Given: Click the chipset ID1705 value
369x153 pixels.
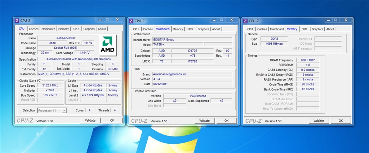Looking at the screenshot, I should point(192,51).
